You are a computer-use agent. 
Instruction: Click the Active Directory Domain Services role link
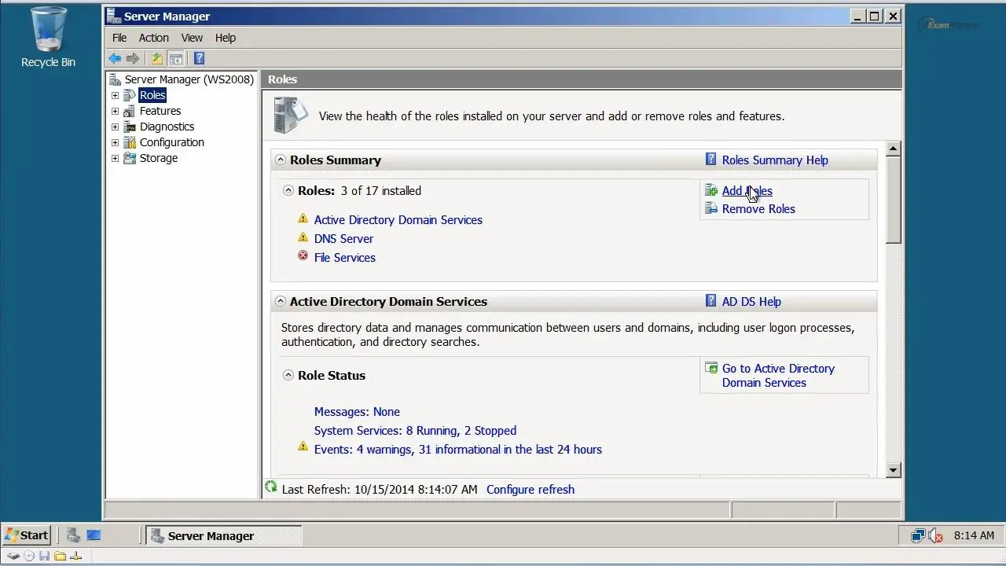click(398, 219)
